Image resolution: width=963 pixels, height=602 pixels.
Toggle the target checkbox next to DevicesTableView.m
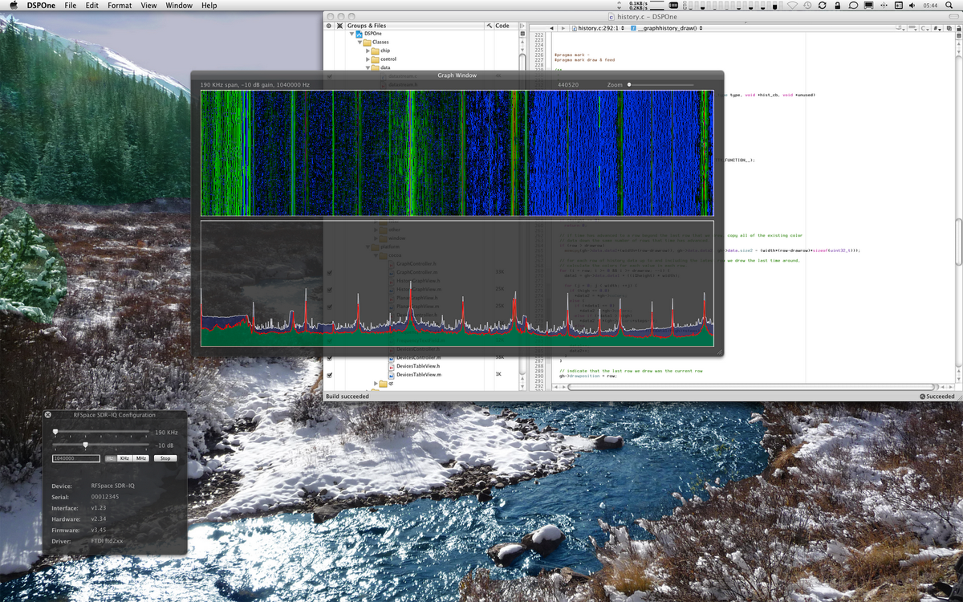coord(329,374)
